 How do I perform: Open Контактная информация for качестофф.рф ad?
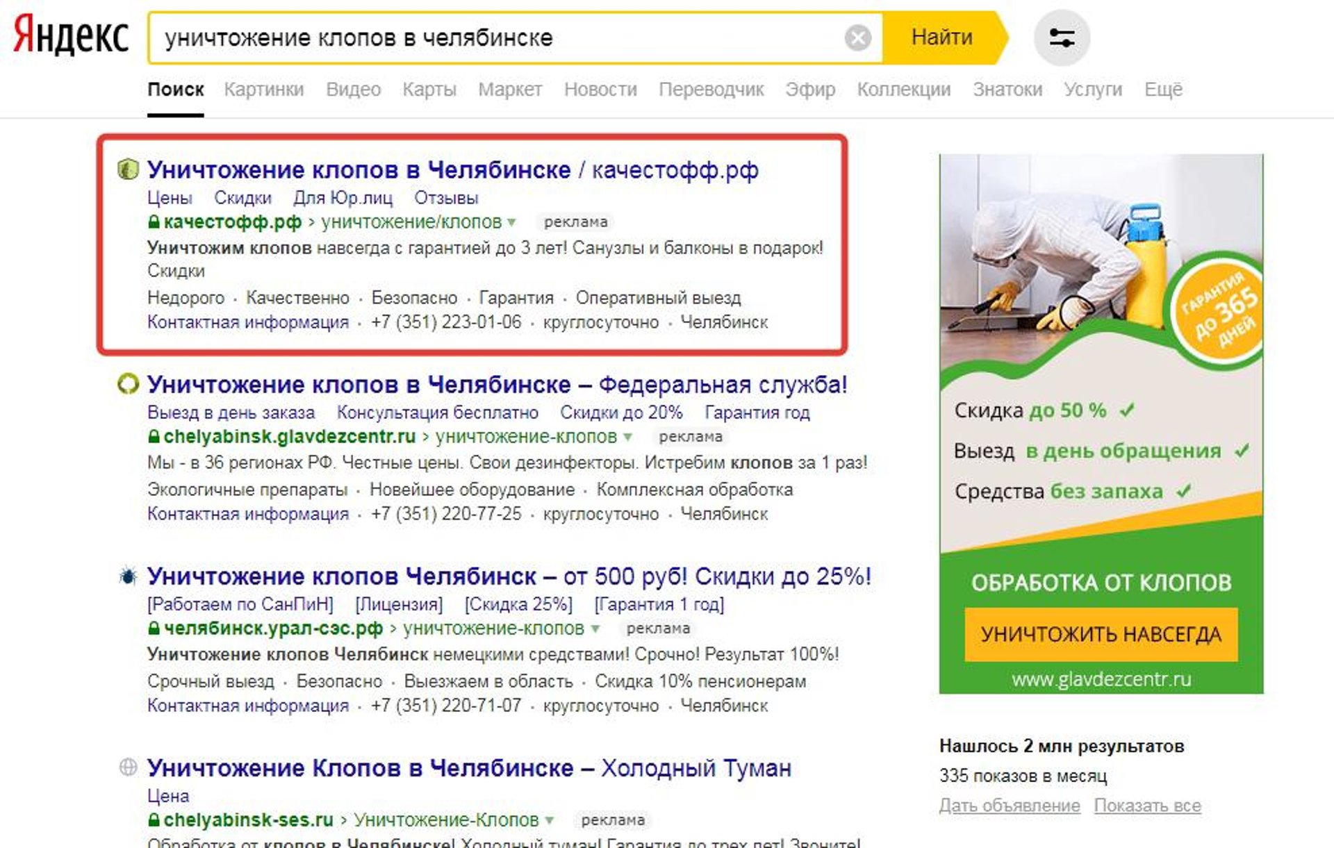click(x=248, y=322)
